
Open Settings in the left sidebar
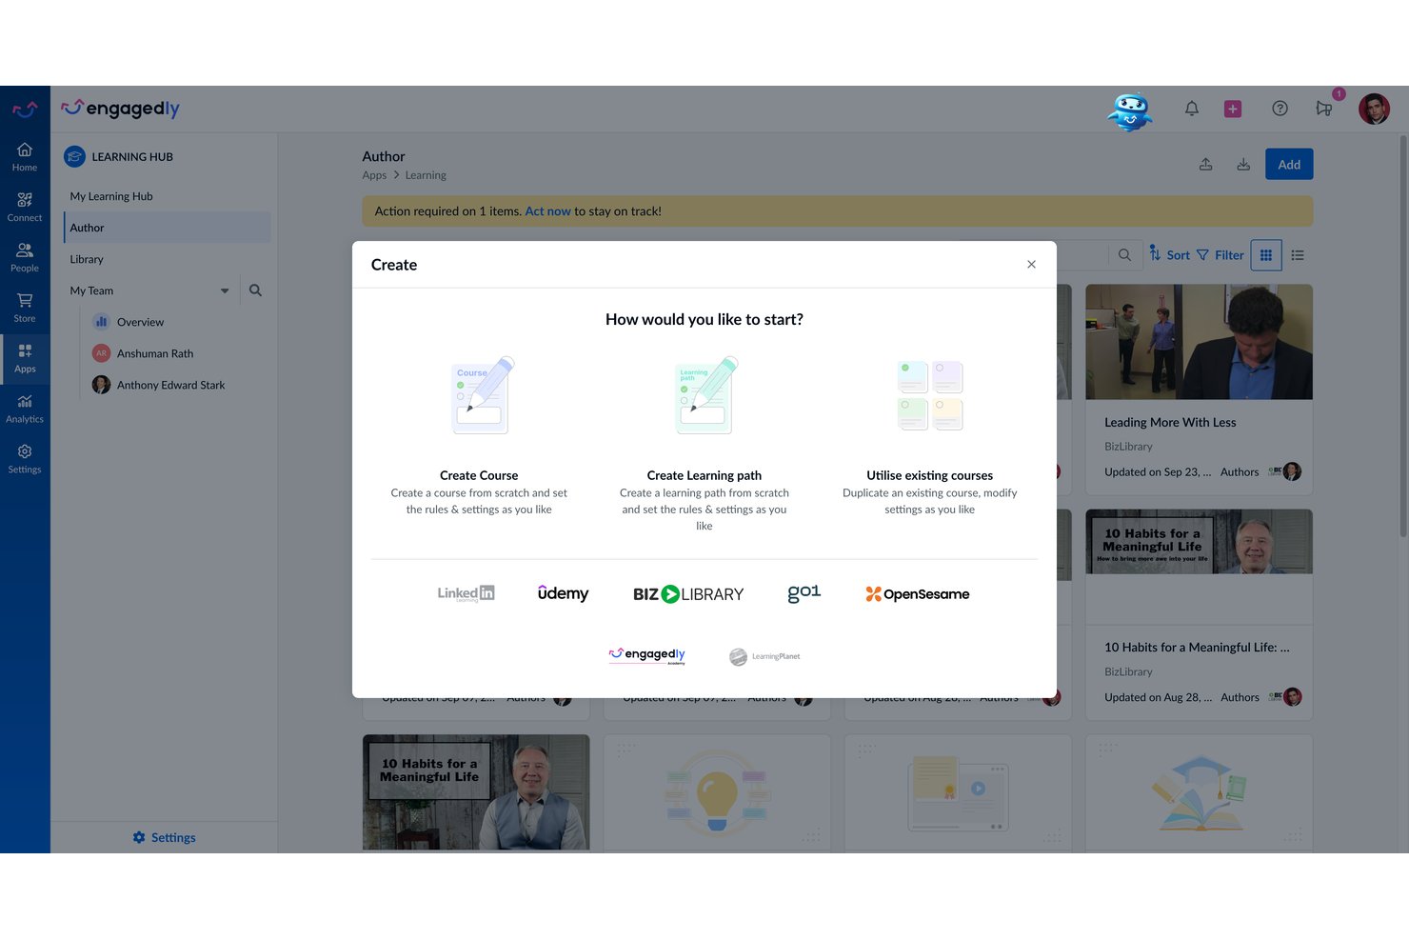pyautogui.click(x=25, y=459)
